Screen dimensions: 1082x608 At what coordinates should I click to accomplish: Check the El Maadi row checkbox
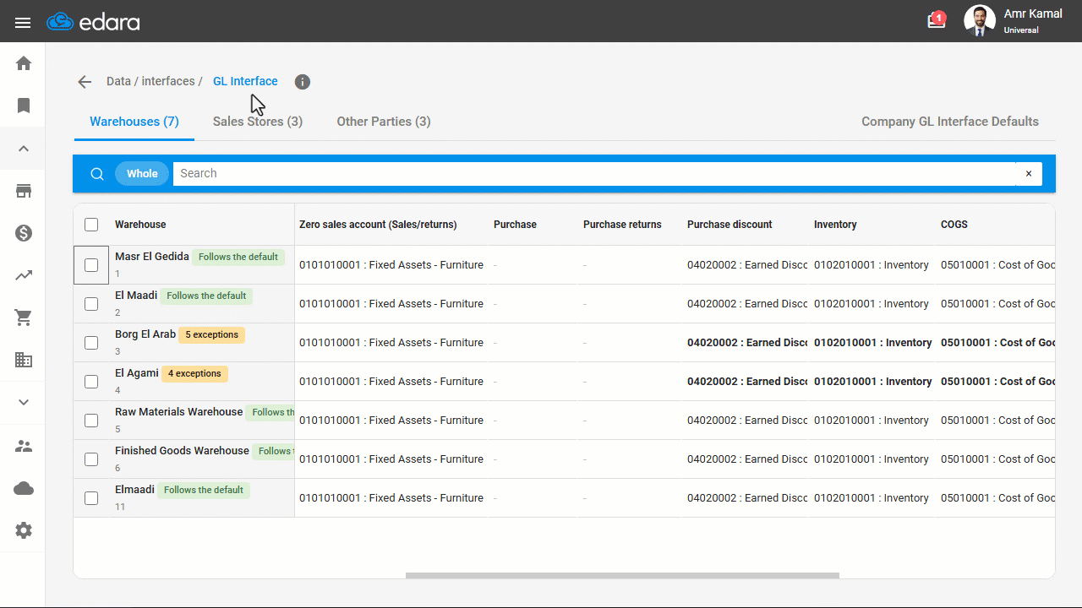(x=91, y=304)
